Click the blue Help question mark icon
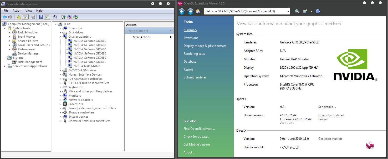The image size is (388, 159). (41, 17)
